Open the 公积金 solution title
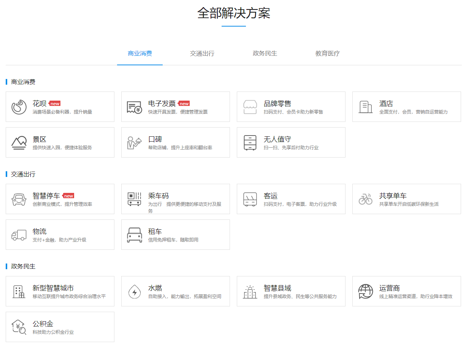 pos(43,324)
